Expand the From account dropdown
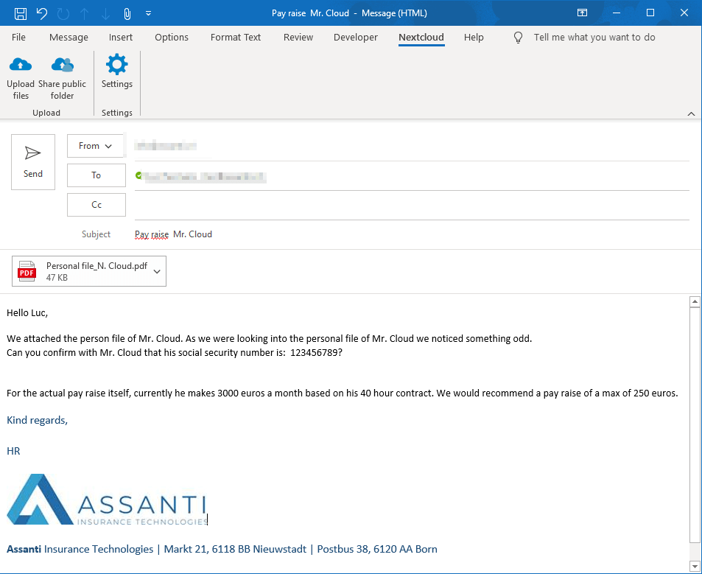The width and height of the screenshot is (702, 574). [x=96, y=146]
